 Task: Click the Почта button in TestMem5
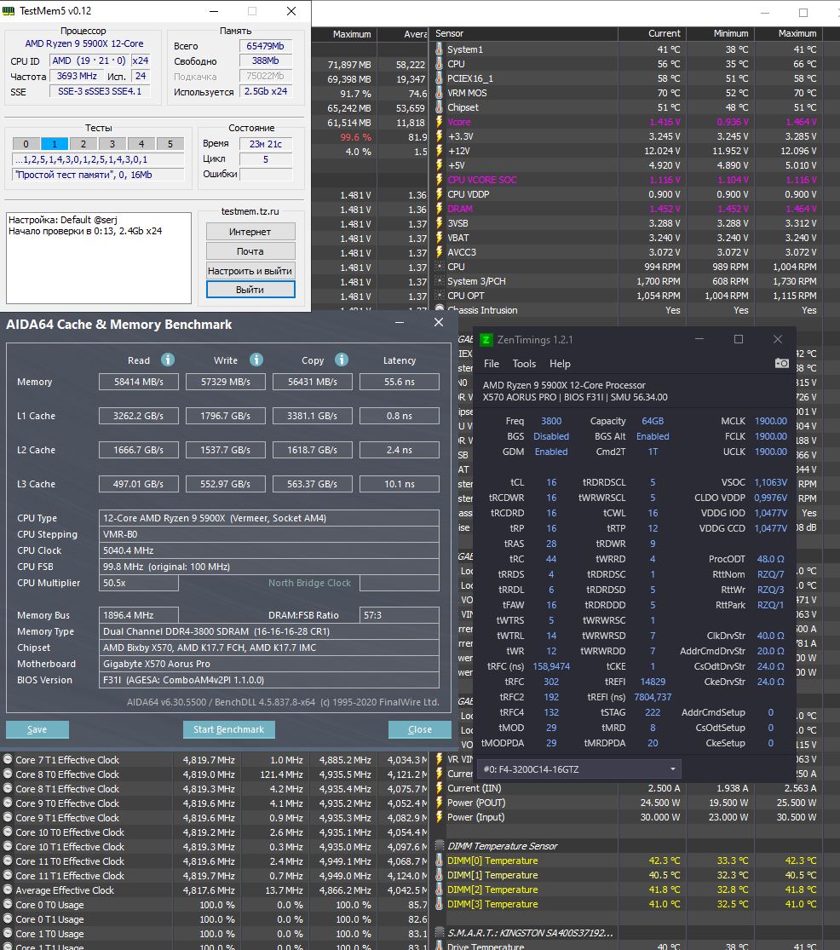coord(250,250)
